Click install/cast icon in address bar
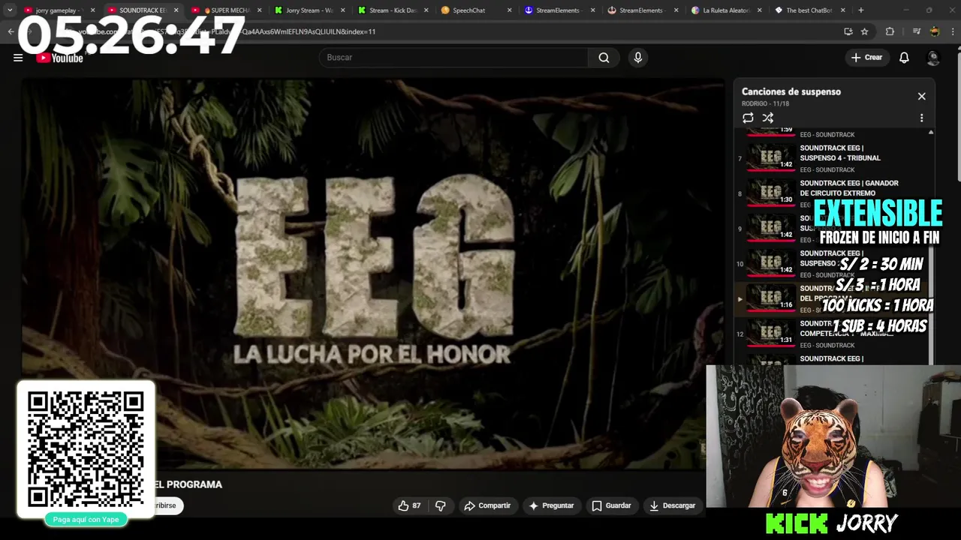The height and width of the screenshot is (540, 961). [x=848, y=31]
